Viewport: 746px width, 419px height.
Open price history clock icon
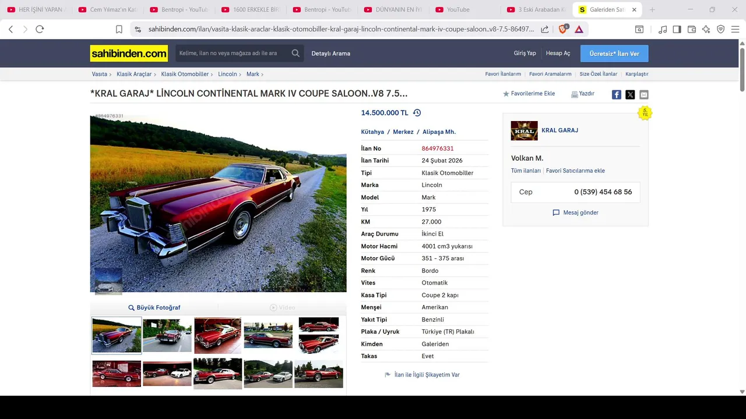click(x=417, y=113)
